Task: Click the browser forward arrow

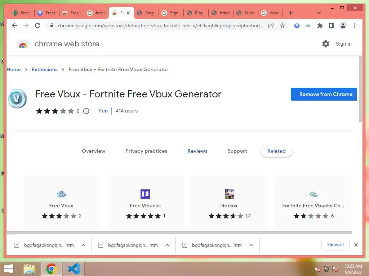Action: [x=26, y=26]
